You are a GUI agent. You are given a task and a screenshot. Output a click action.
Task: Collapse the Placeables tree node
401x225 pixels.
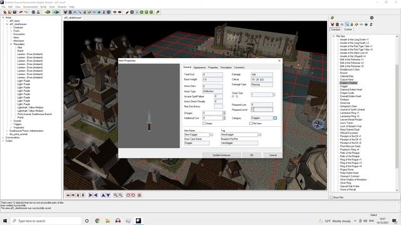click(11, 44)
